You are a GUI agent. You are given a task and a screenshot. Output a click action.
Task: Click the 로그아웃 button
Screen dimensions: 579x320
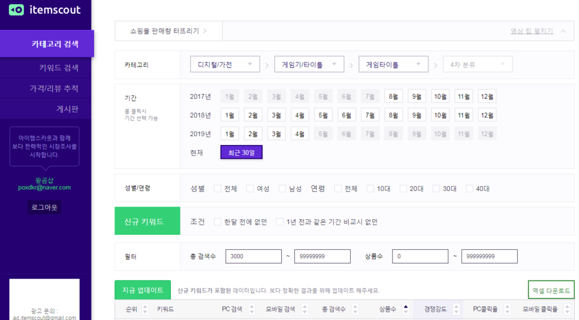click(x=44, y=207)
